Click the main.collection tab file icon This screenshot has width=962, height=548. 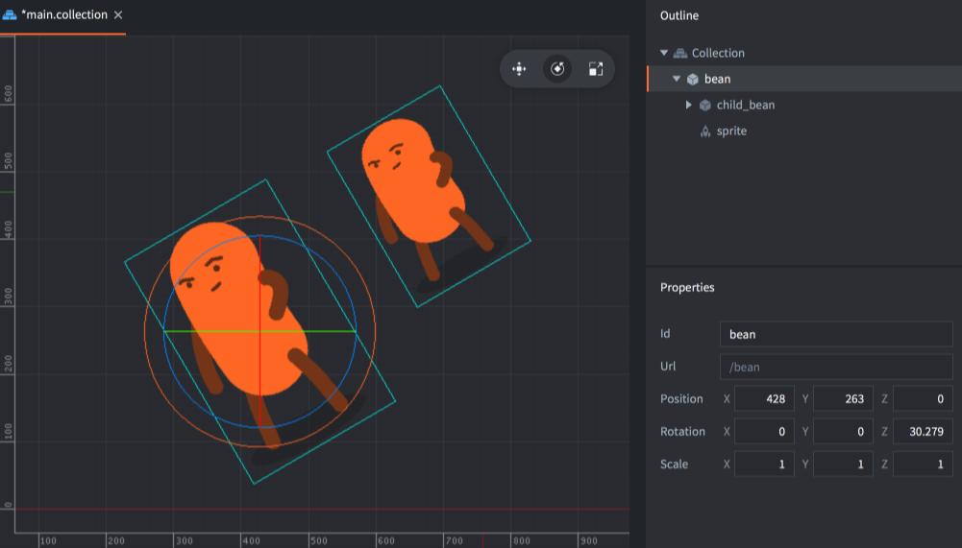(x=11, y=15)
